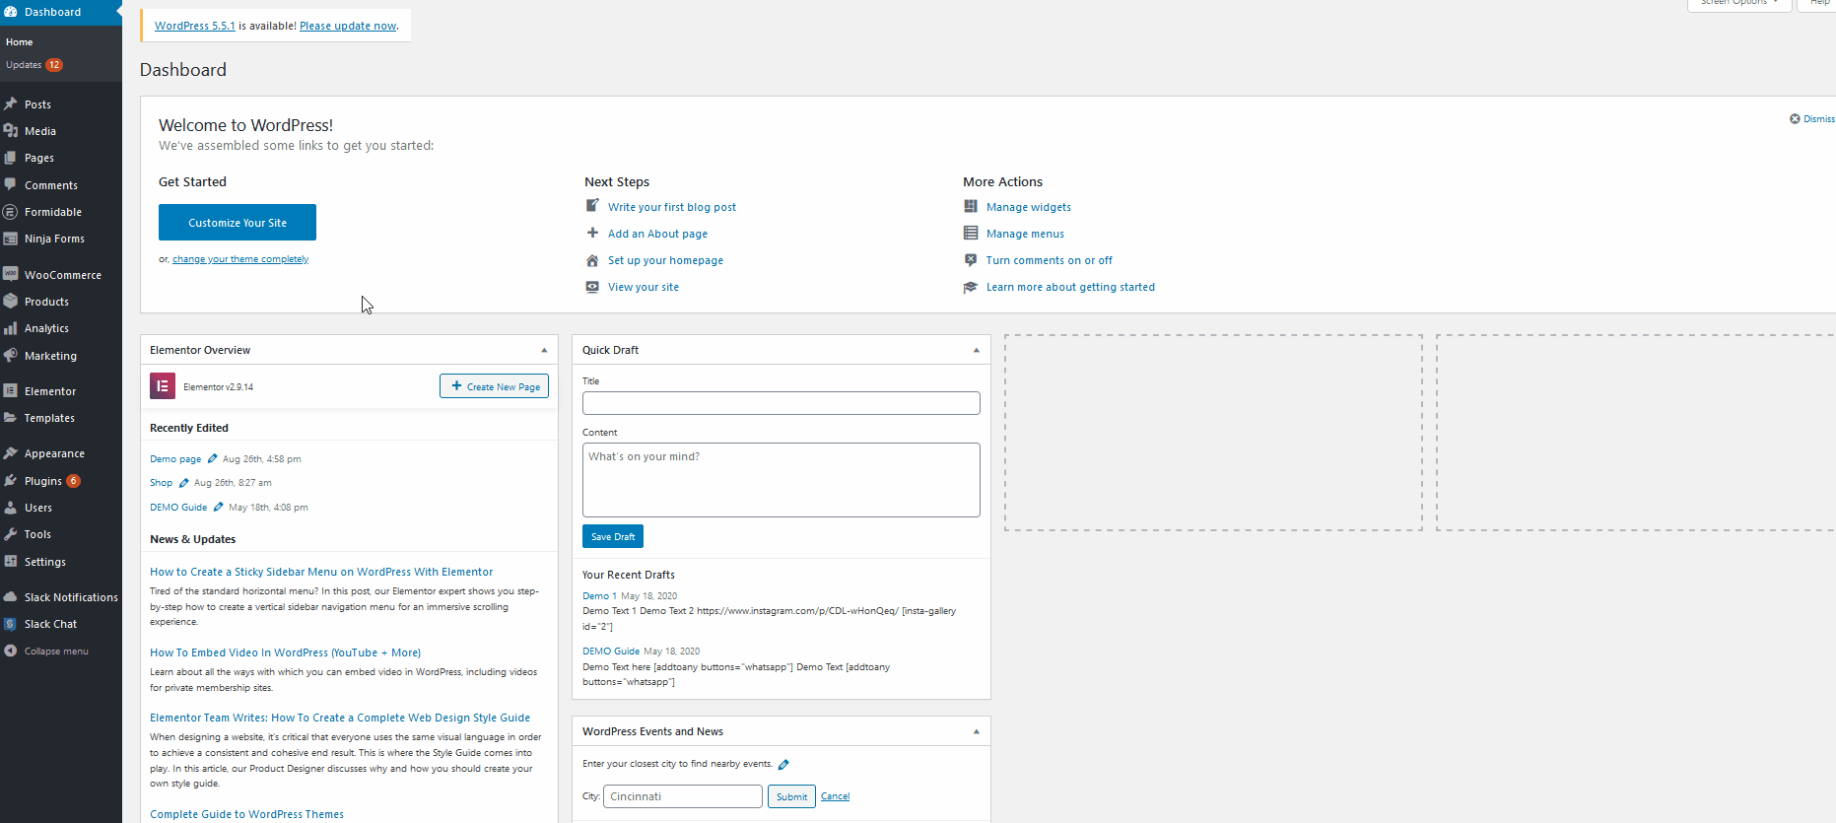Click Manage menus link

(1025, 234)
